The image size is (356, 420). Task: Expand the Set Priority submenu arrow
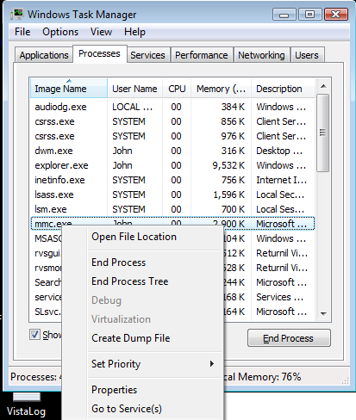[x=212, y=364]
